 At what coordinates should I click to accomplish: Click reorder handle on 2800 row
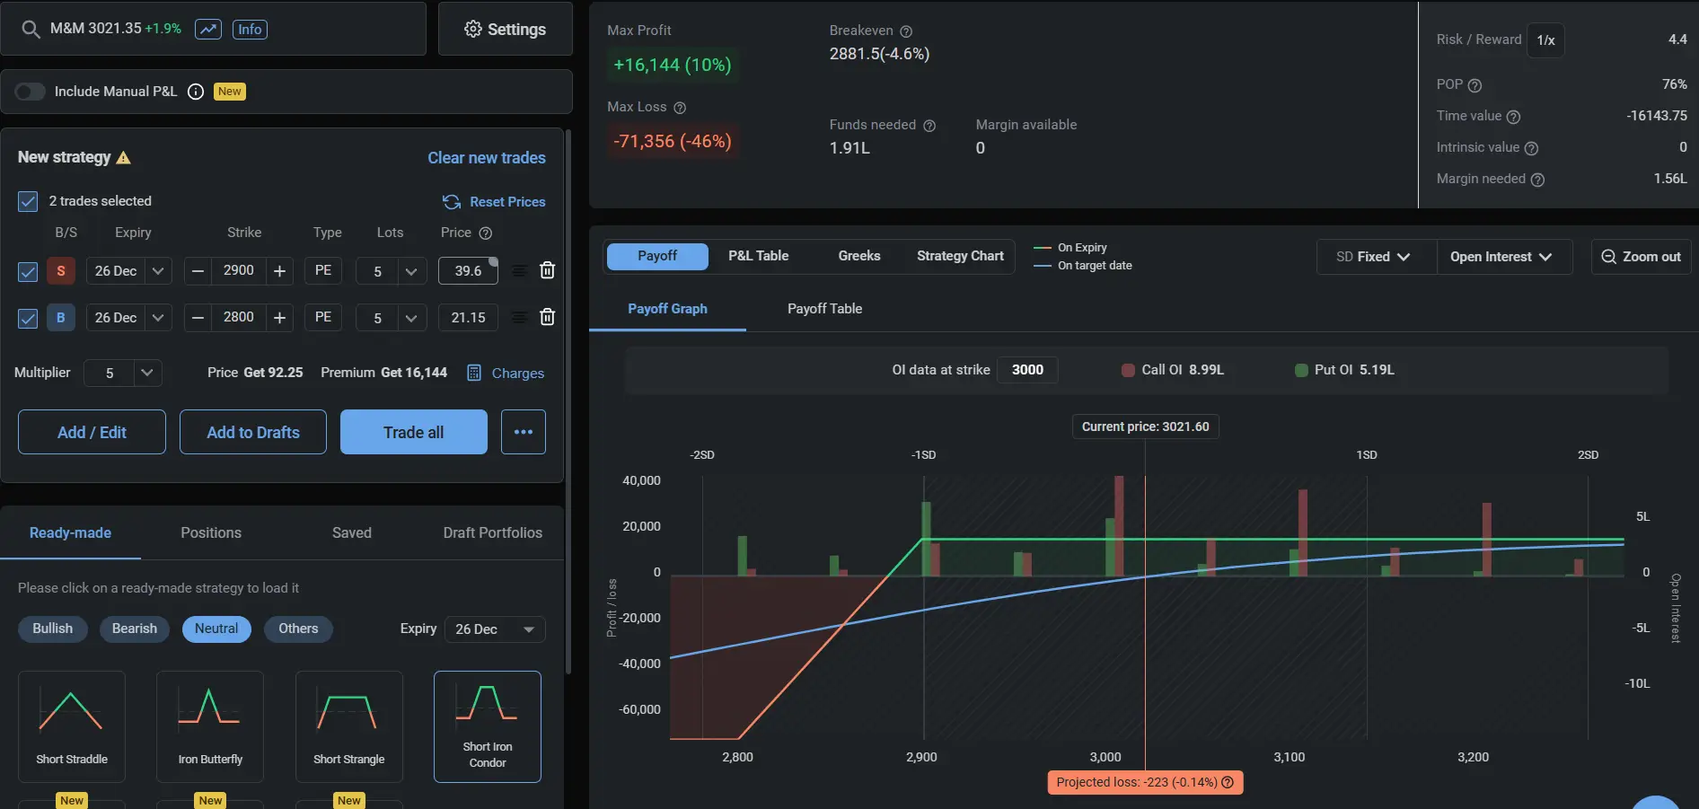519,318
